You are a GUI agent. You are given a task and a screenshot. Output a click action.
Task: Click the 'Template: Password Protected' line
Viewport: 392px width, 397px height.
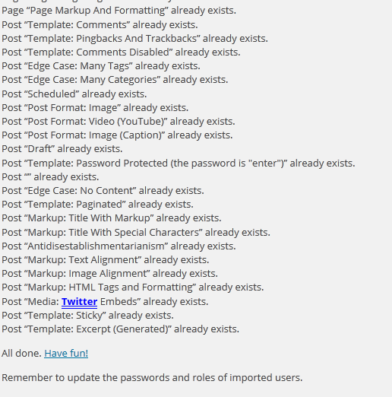[179, 164]
